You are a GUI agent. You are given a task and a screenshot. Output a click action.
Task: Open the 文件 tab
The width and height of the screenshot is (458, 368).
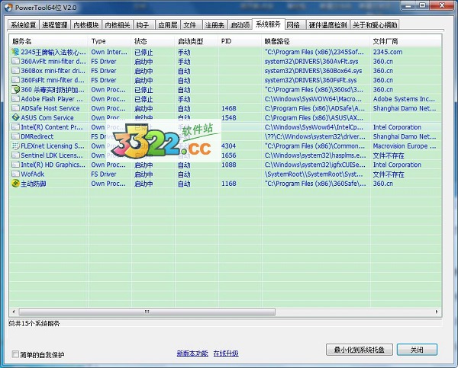coord(190,25)
